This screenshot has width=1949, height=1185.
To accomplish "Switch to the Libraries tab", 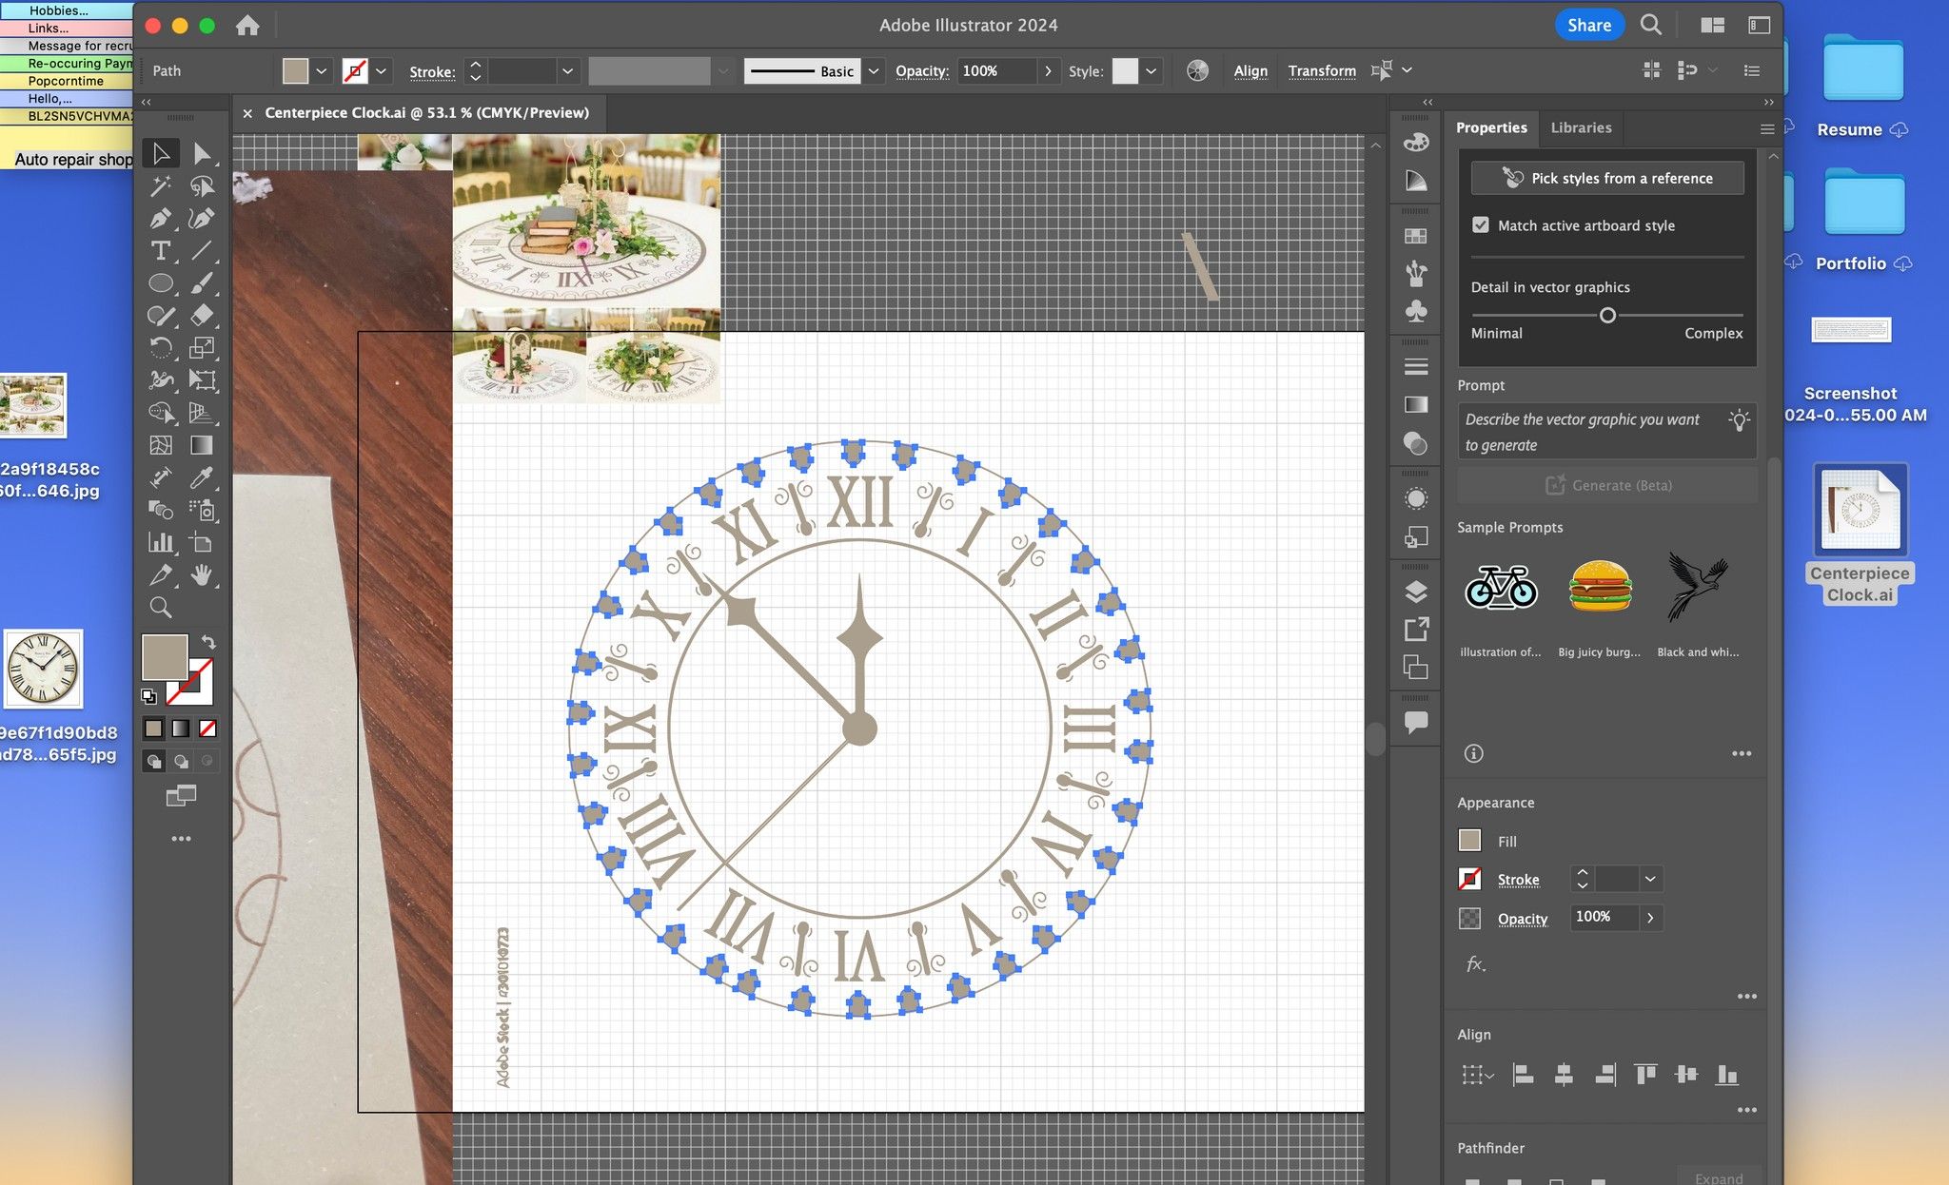I will coord(1581,127).
